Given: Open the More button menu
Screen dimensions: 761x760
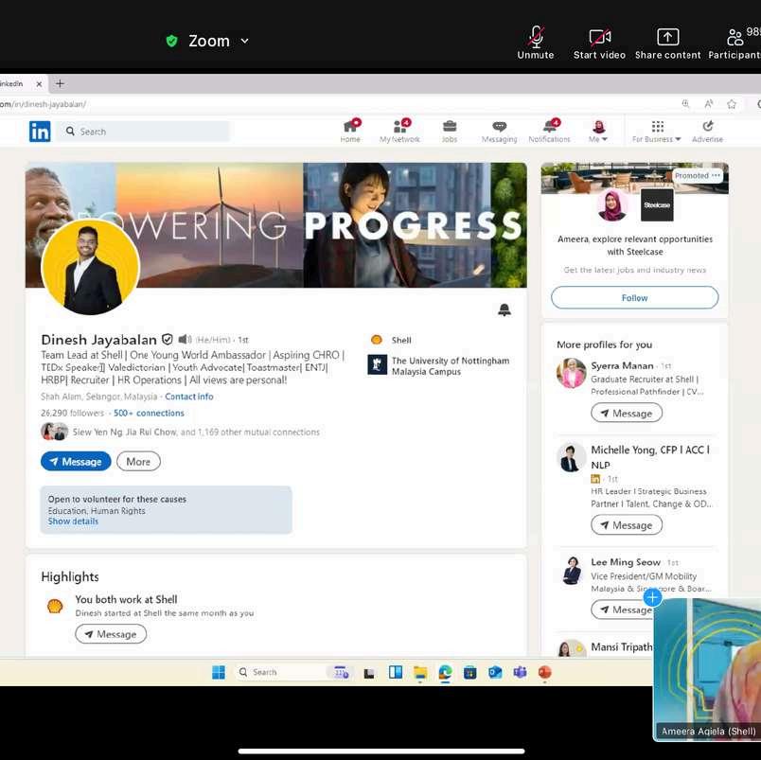Looking at the screenshot, I should (x=138, y=462).
